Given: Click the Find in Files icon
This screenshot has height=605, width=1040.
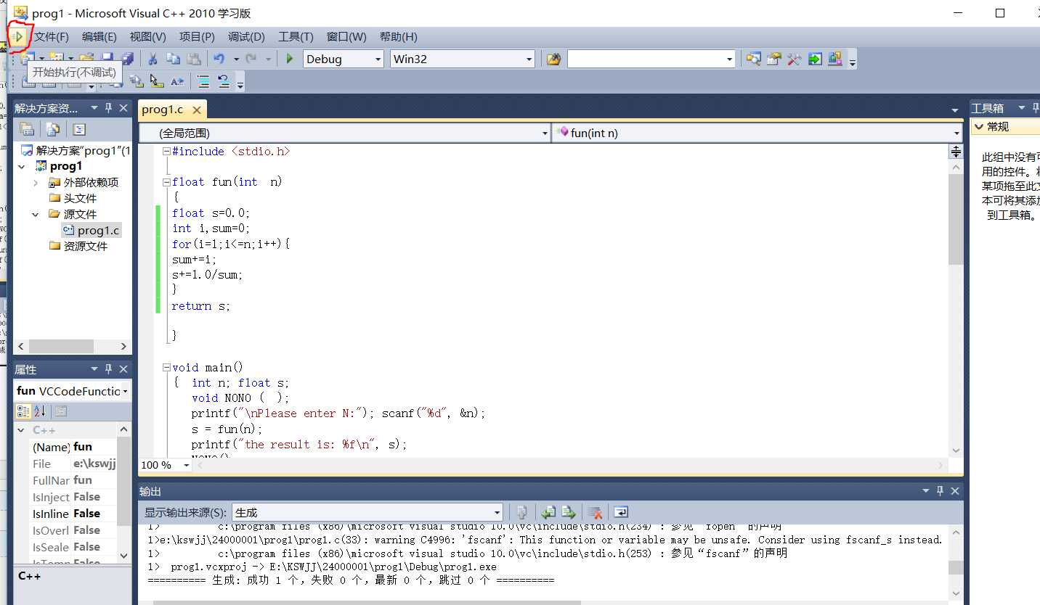Looking at the screenshot, I should (554, 59).
